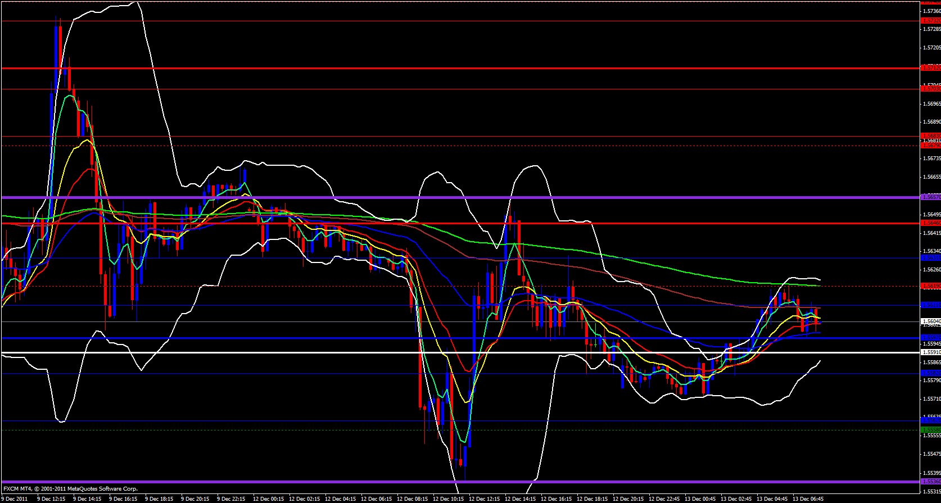The width and height of the screenshot is (941, 503).
Task: Select the 9 Dec 12:15 time label
Action: click(x=51, y=499)
